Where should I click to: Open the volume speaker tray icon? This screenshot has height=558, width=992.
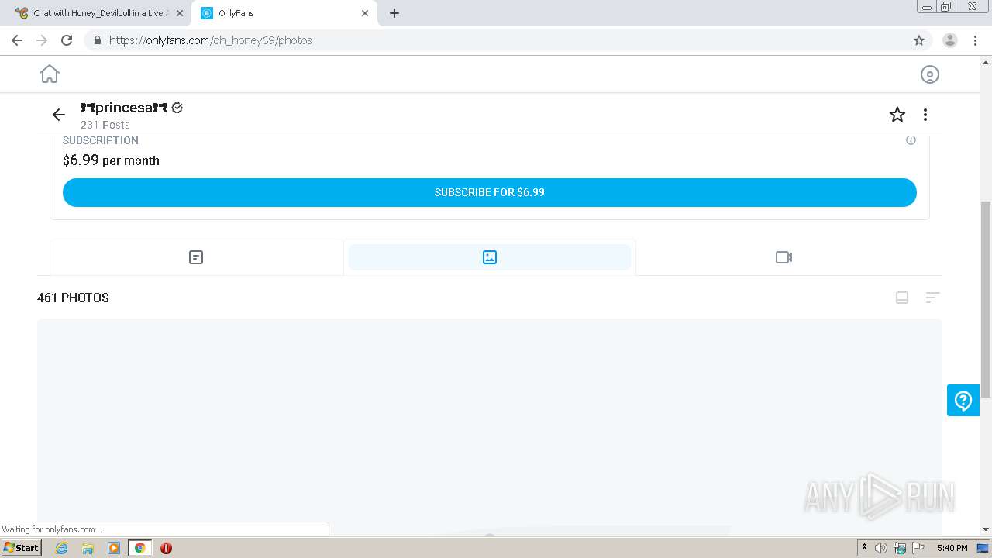click(x=881, y=548)
